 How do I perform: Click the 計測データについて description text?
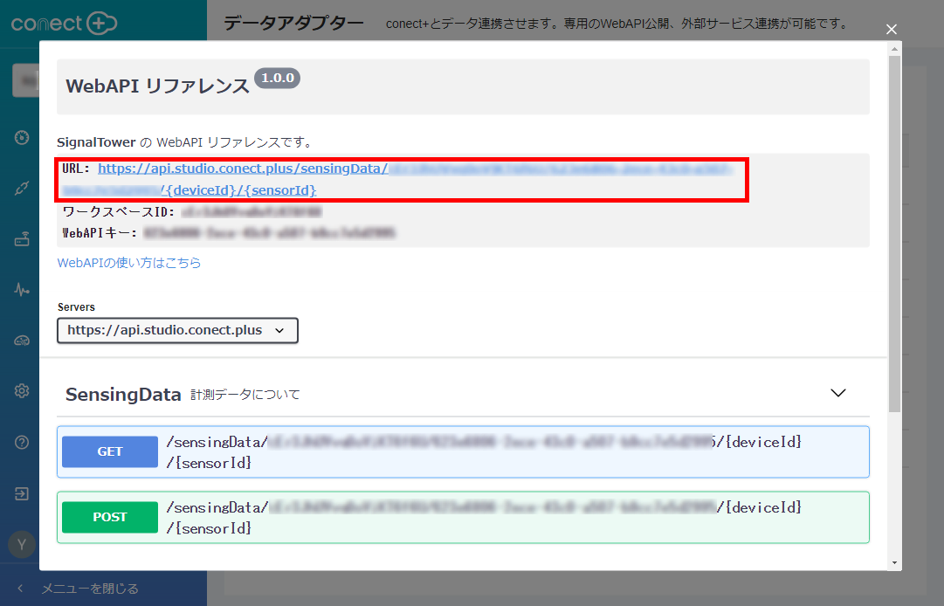click(x=245, y=395)
